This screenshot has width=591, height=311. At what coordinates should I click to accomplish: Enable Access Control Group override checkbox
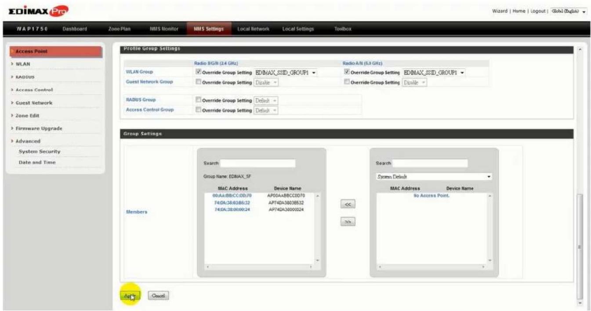pyautogui.click(x=198, y=110)
